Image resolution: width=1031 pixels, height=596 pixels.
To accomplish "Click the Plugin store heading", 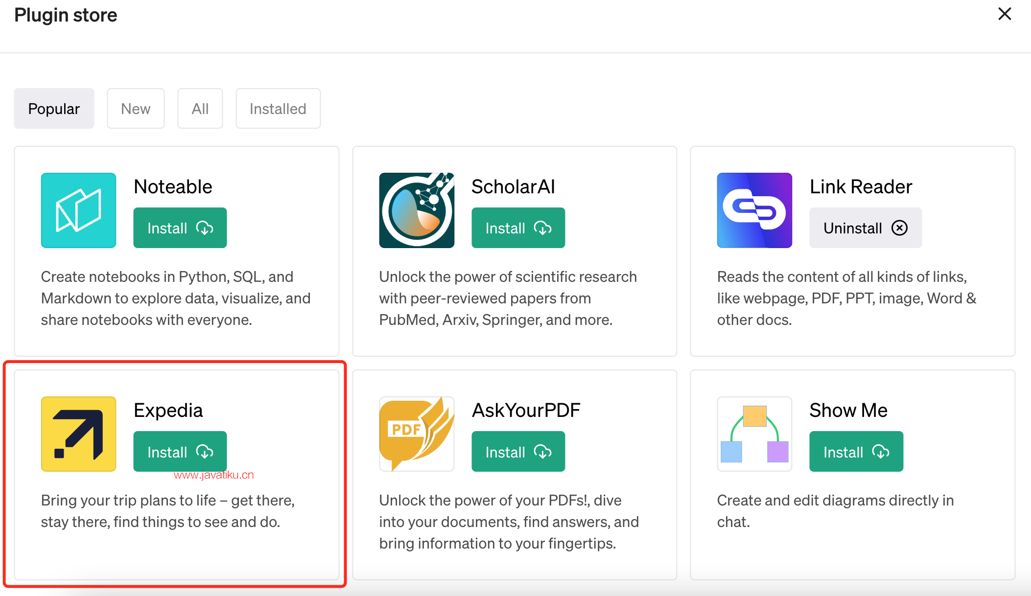I will coord(66,15).
